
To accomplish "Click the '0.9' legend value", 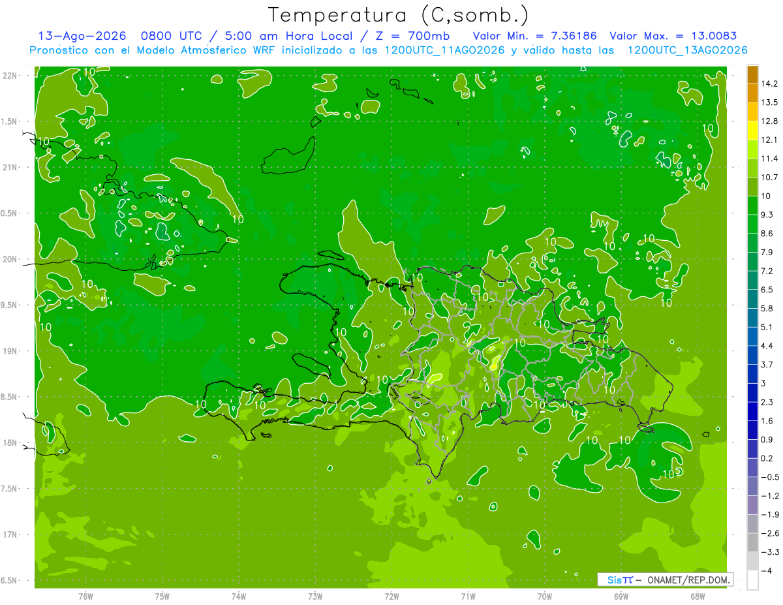I will click(x=767, y=440).
